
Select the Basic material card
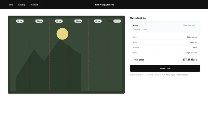pos(165,27)
